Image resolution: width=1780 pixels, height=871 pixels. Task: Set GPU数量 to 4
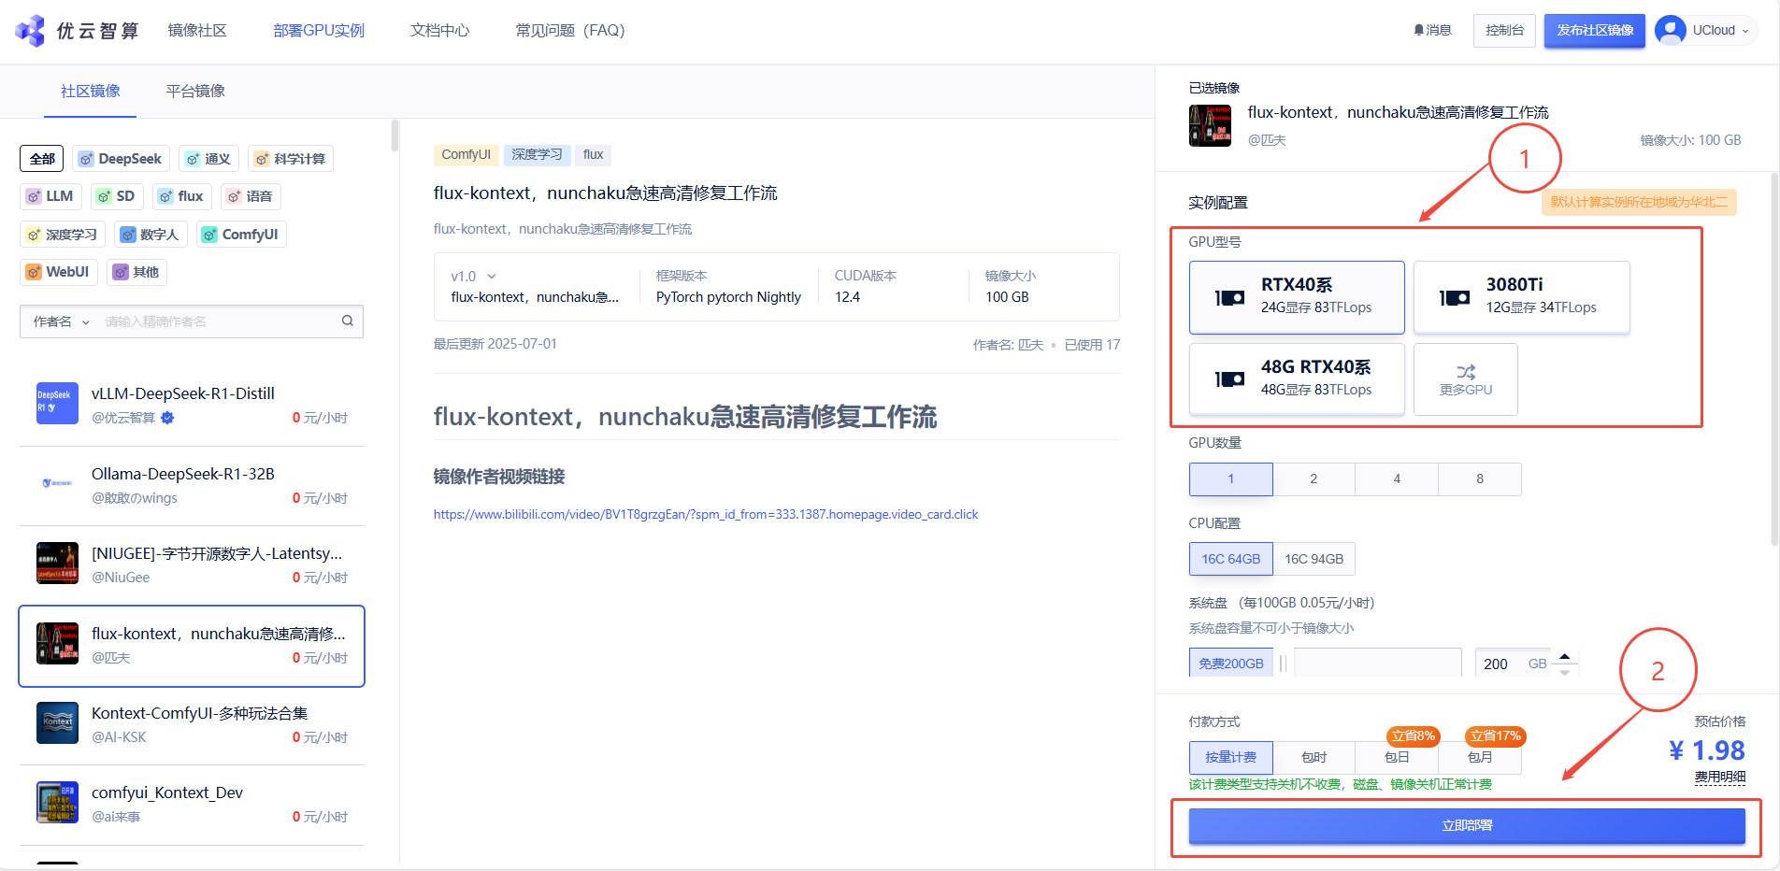(x=1397, y=478)
